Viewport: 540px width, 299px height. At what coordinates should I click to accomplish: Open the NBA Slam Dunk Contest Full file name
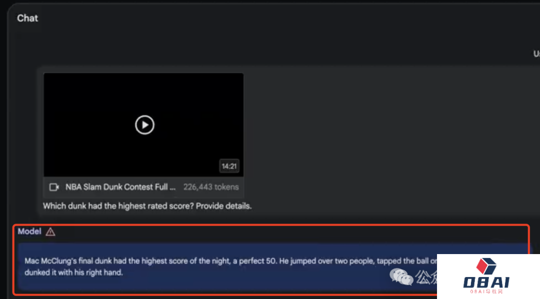120,187
